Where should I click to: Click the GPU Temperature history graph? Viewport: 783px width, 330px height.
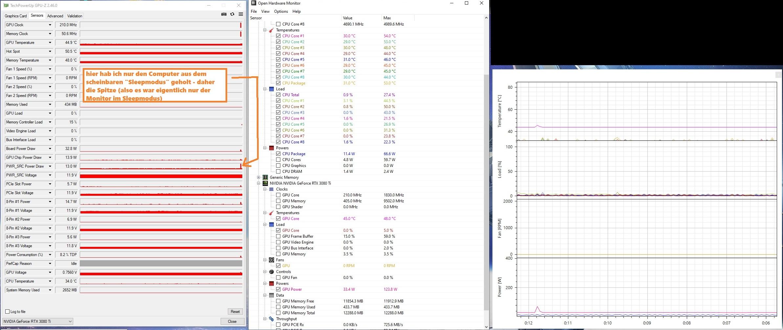(x=161, y=43)
